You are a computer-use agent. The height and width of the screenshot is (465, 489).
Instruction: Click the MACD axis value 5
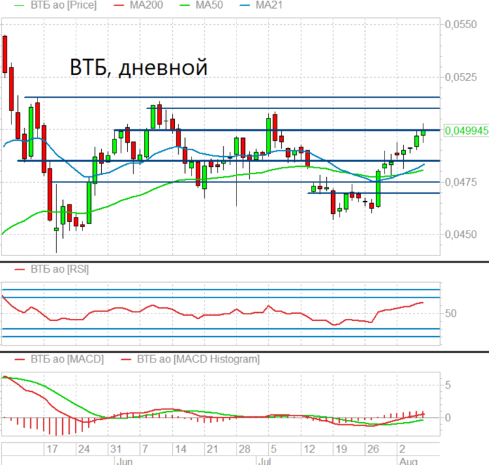click(x=448, y=385)
